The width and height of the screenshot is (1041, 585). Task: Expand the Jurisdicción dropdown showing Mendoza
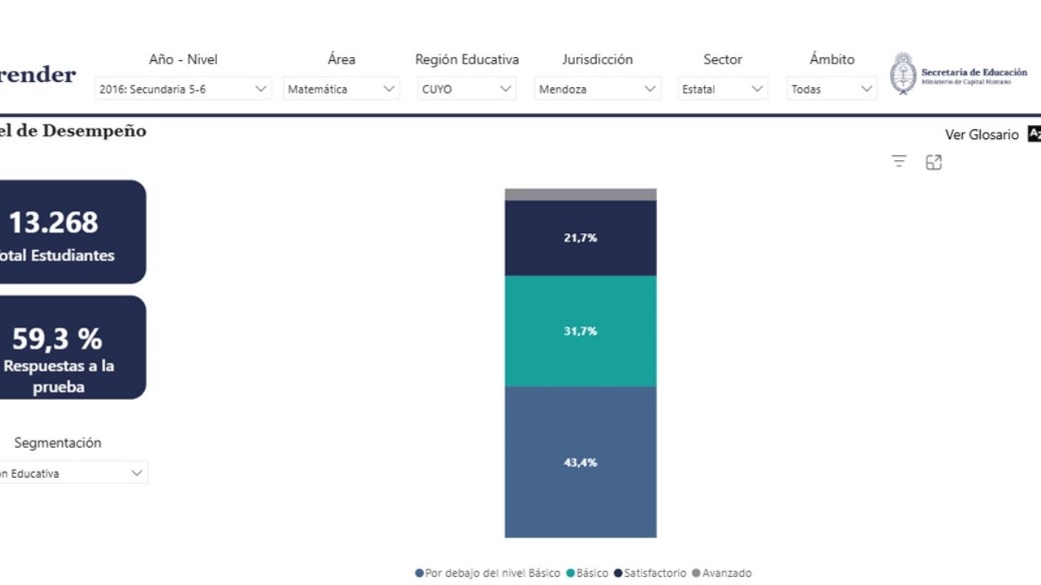[597, 89]
